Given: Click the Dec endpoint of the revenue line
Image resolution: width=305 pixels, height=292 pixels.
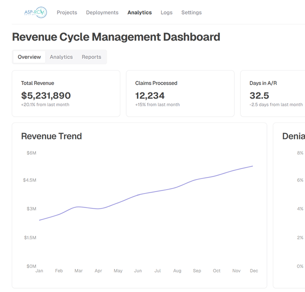Looking at the screenshot, I should coord(253,166).
